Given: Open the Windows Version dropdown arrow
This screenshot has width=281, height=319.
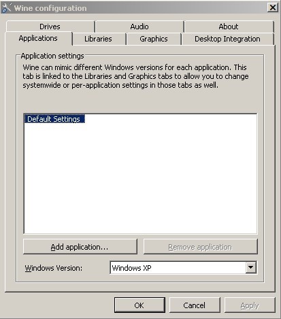Looking at the screenshot, I should [x=251, y=267].
